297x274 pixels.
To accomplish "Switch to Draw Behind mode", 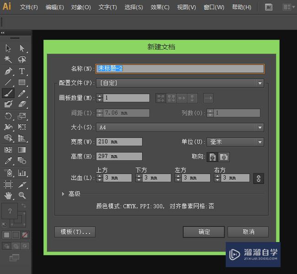I will pyautogui.click(x=16, y=246).
